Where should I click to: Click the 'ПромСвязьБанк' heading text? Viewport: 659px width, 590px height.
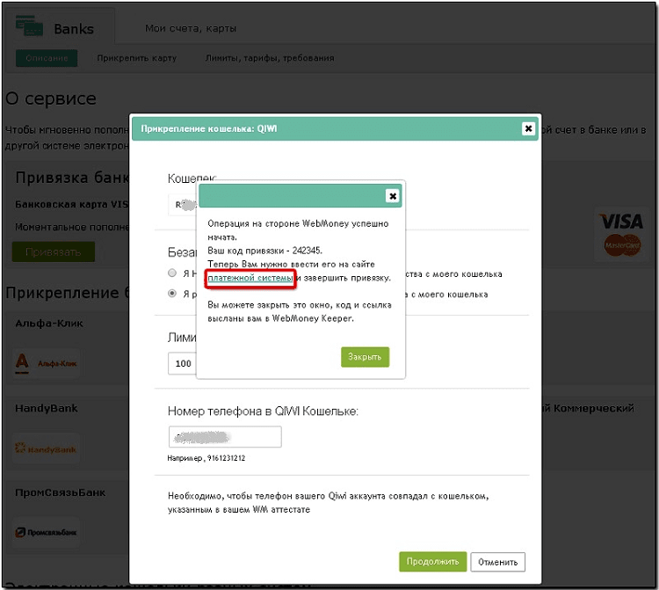click(60, 492)
